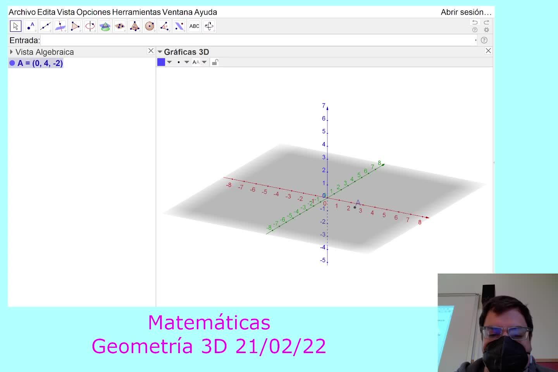Screen dimensions: 558x372
Task: Open the Ayuda menu
Action: (205, 12)
